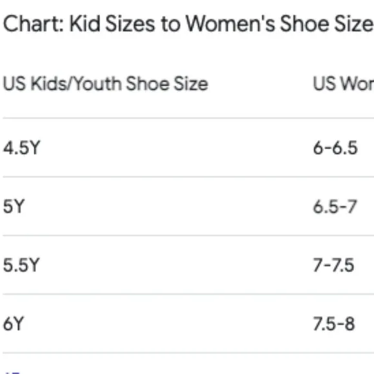This screenshot has width=374, height=374.
Task: Click the divider between 5Y and 5.5Y rows
Action: coord(188,235)
